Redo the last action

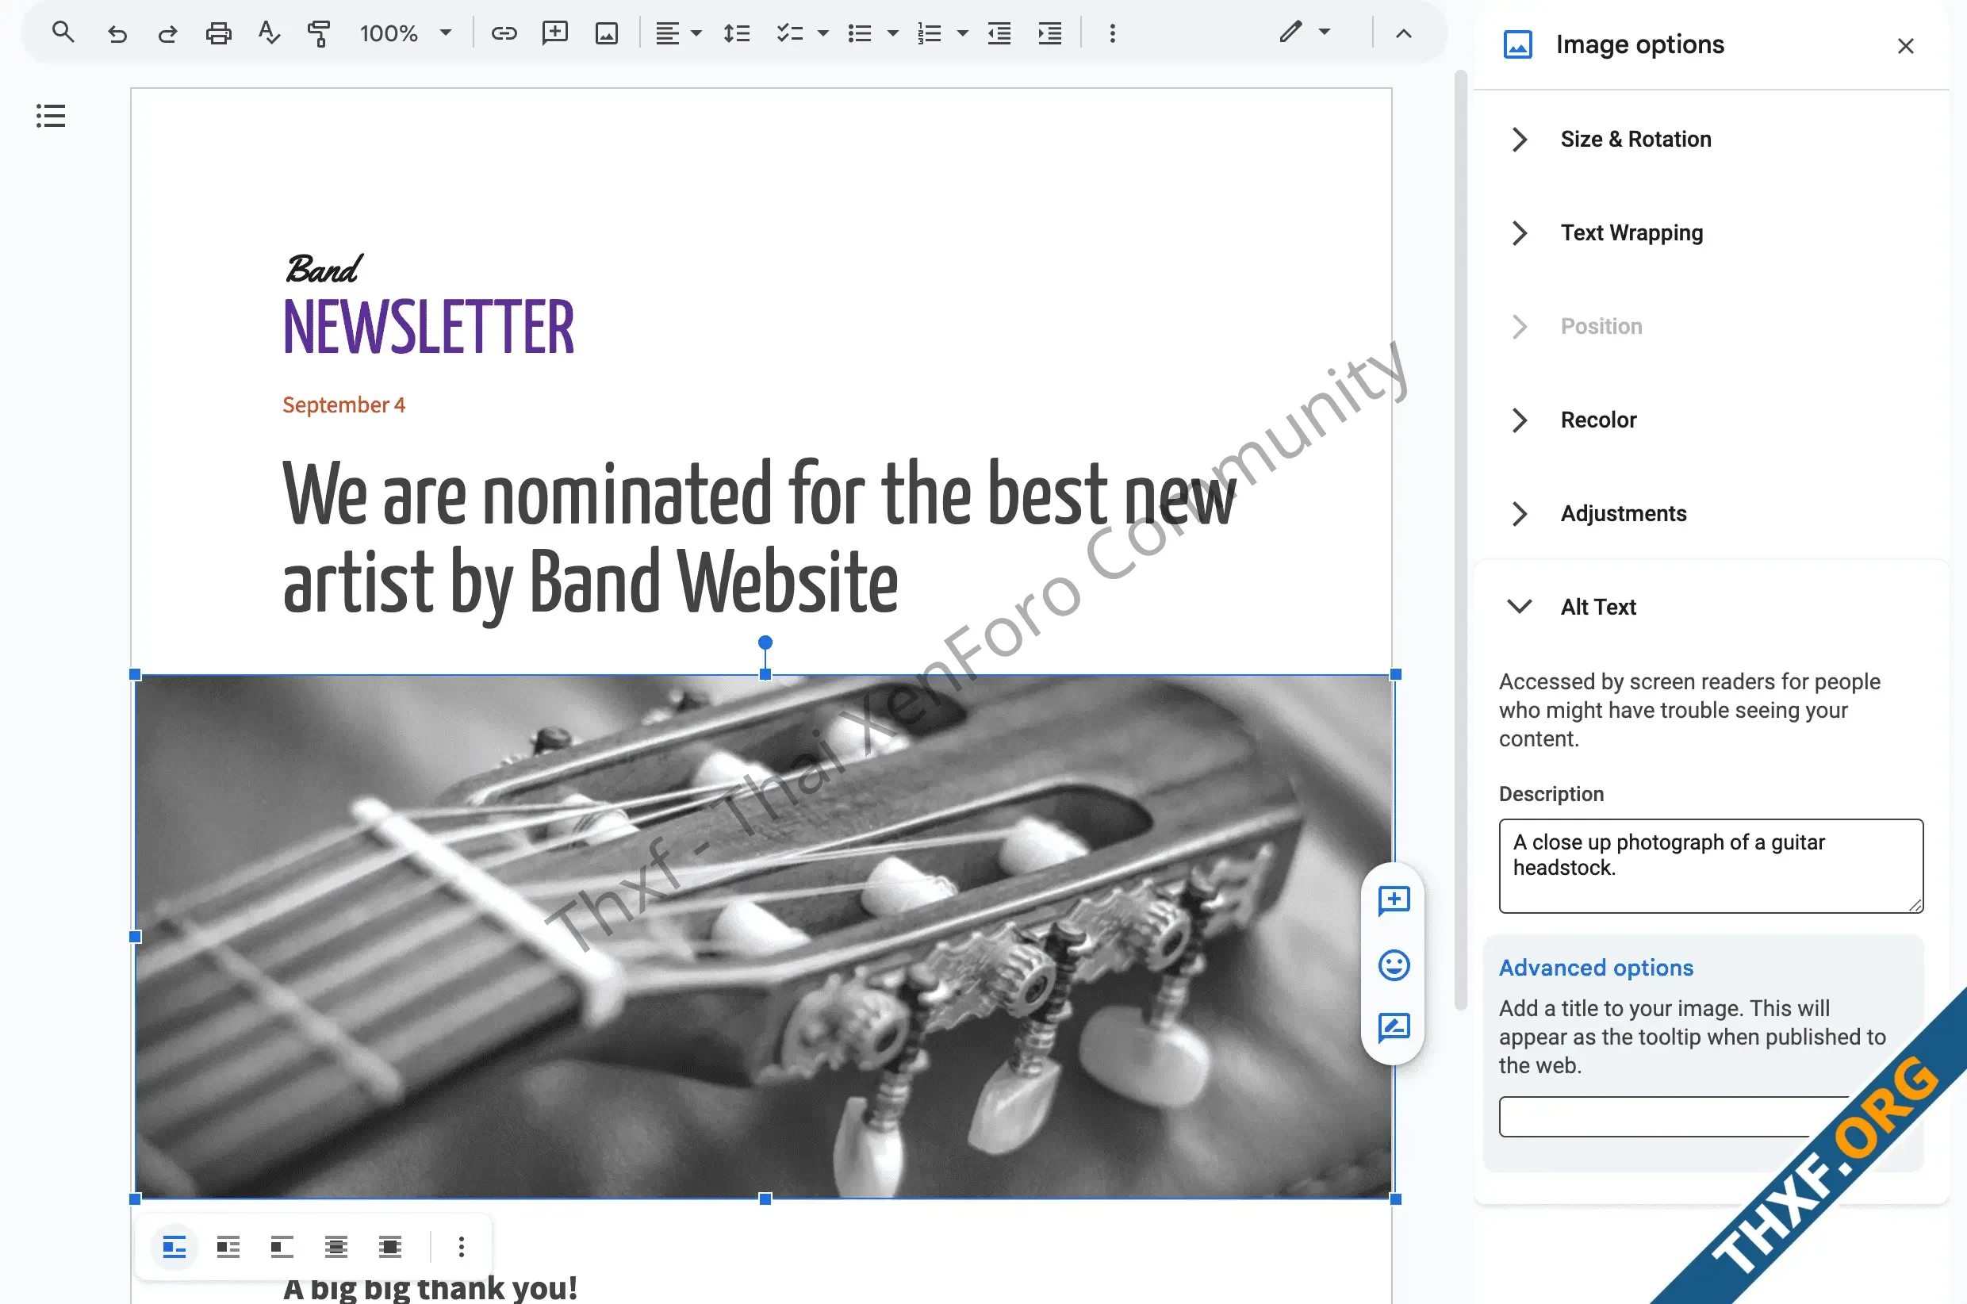[x=168, y=33]
